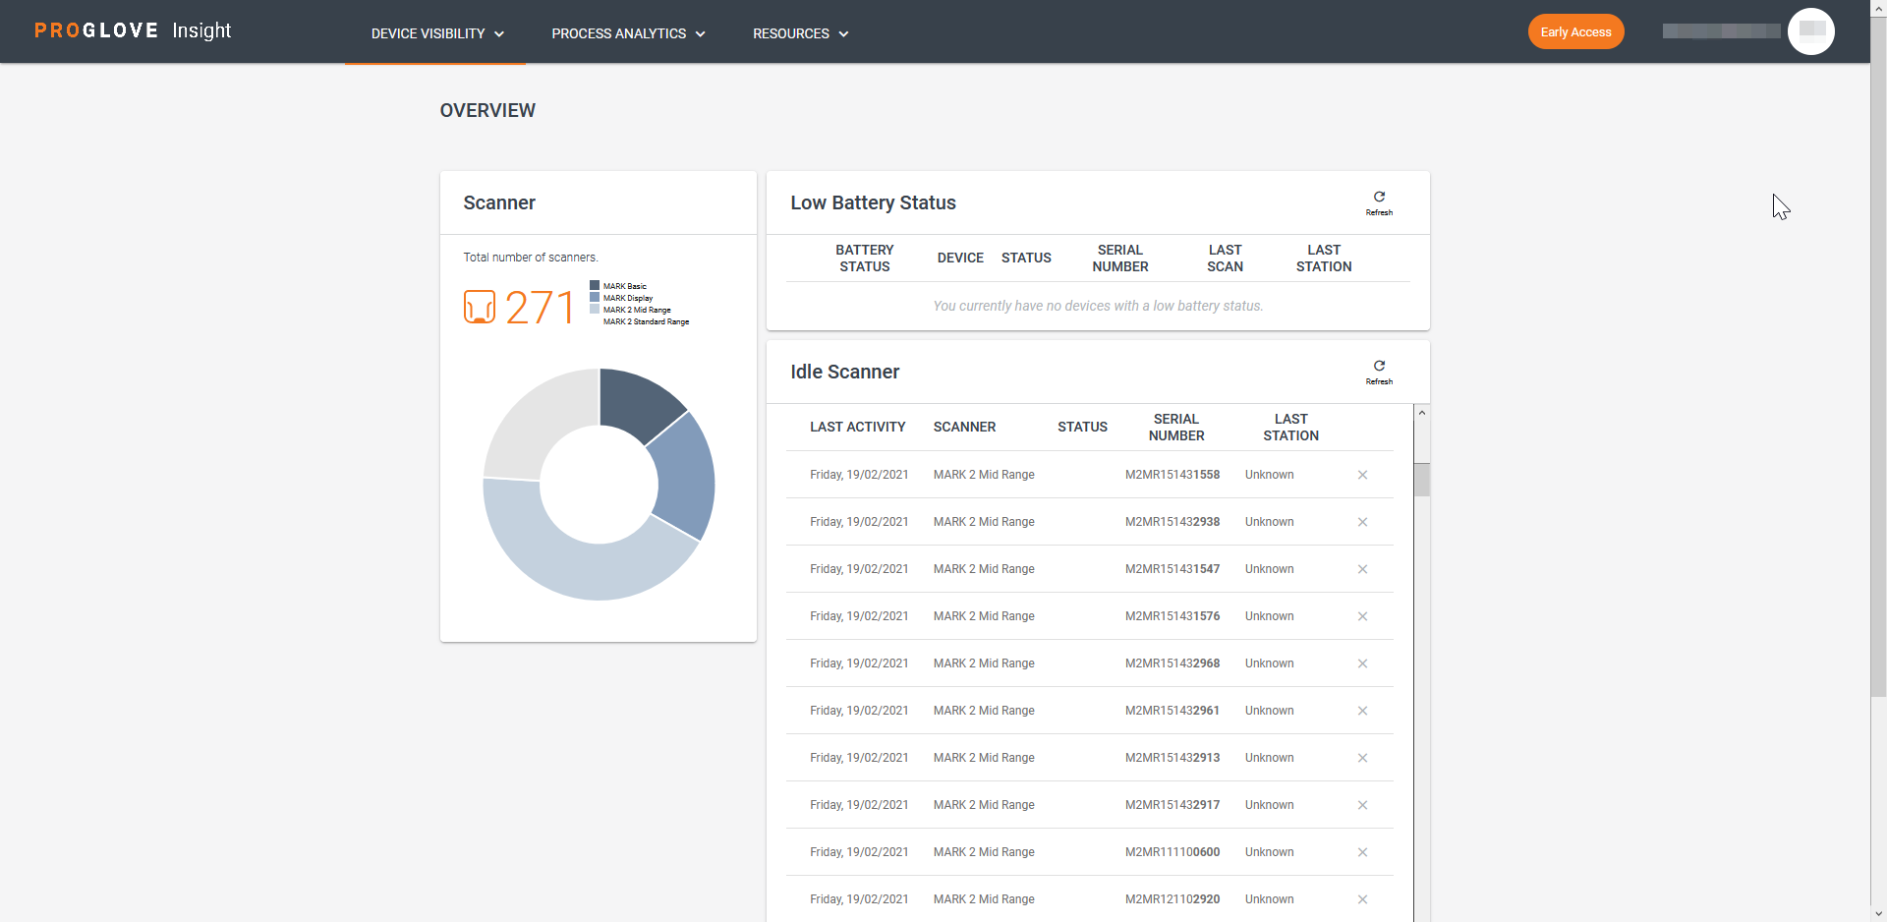This screenshot has height=922, width=1887.
Task: Click the Idle Scanner scrollbar thumb
Action: (x=1421, y=480)
